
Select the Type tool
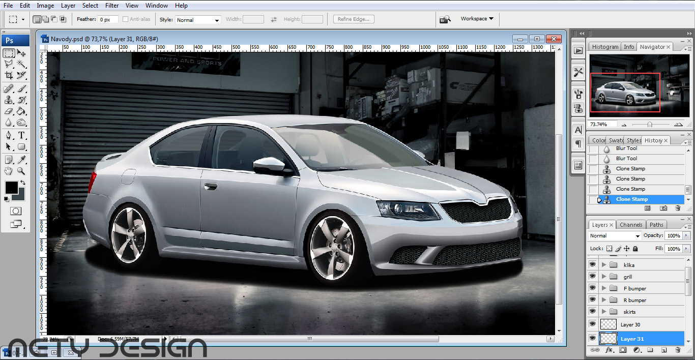(x=21, y=135)
